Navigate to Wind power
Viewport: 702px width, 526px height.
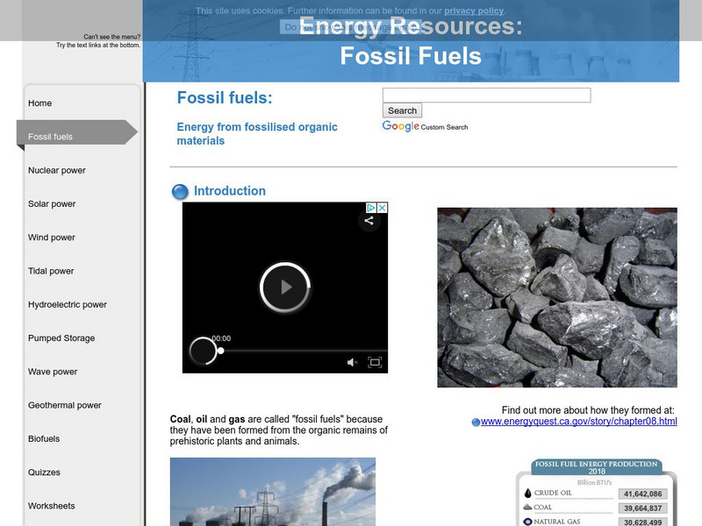pyautogui.click(x=52, y=237)
